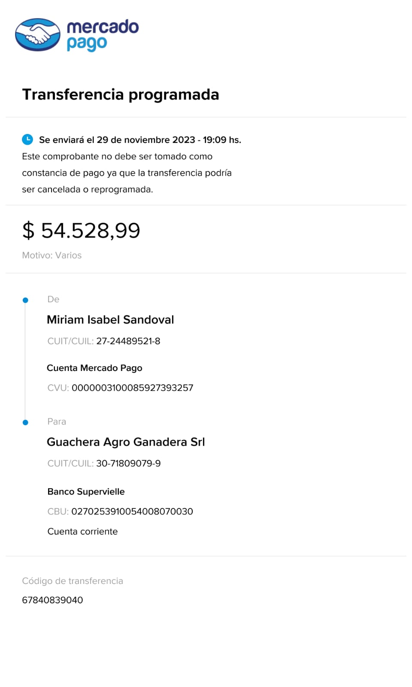This screenshot has height=687, width=412.
Task: Select transfer code 67840839040
Action: point(52,600)
